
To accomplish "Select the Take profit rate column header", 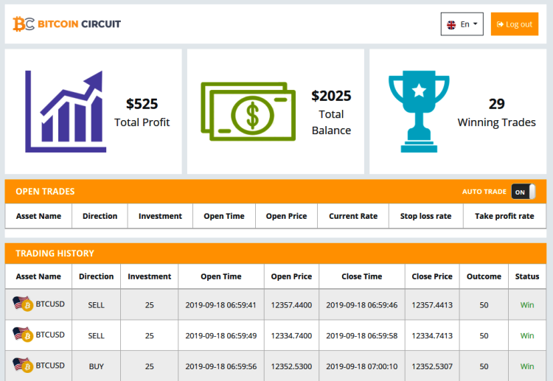I will [x=504, y=216].
